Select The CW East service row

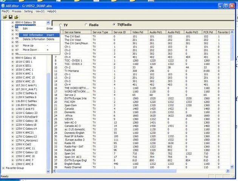click(x=141, y=36)
